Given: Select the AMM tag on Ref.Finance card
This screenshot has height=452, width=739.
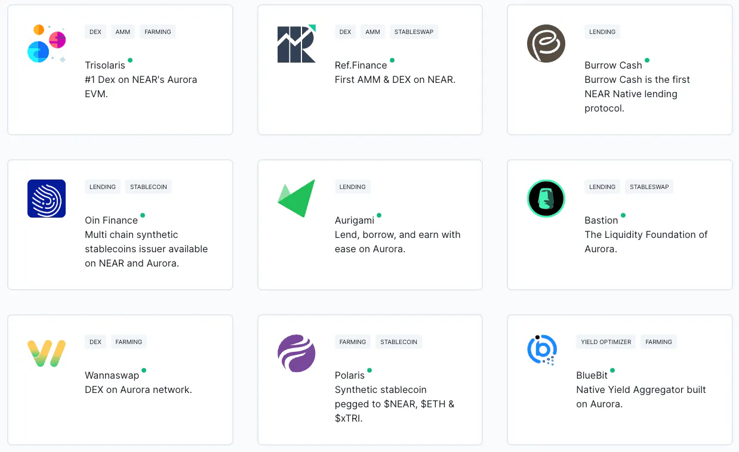Looking at the screenshot, I should (x=373, y=32).
